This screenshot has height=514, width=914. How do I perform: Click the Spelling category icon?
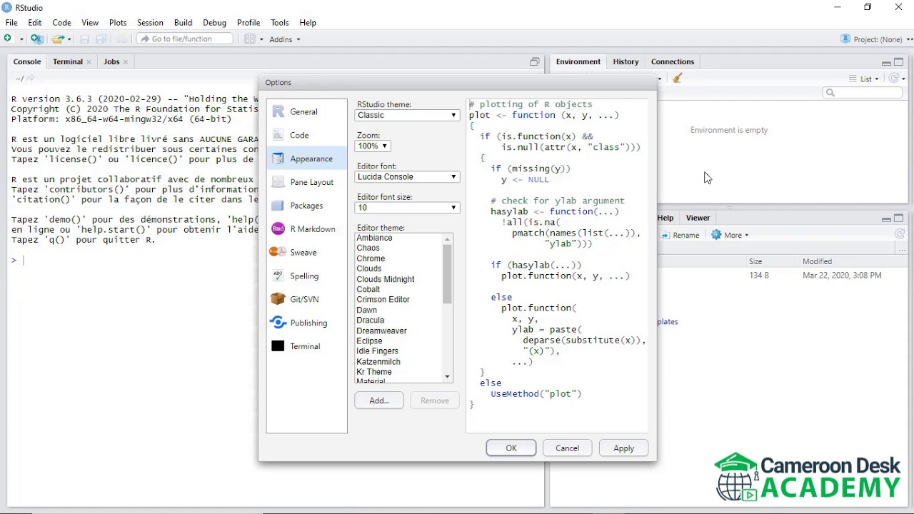278,276
